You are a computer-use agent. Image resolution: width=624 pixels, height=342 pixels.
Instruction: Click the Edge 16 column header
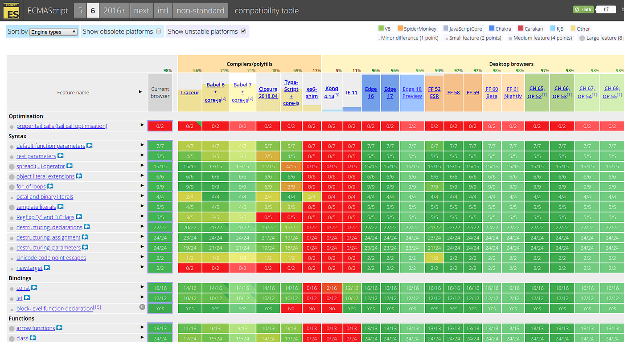pyautogui.click(x=371, y=93)
